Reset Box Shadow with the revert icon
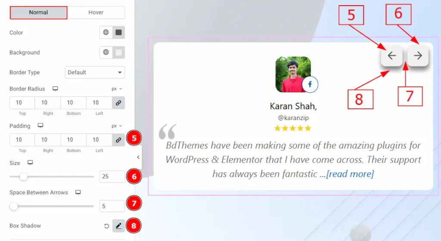 106,226
